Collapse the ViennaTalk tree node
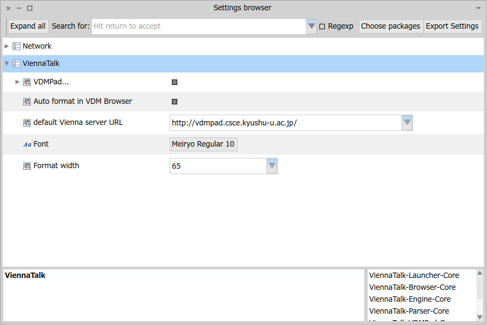This screenshot has height=325, width=487. click(x=6, y=63)
